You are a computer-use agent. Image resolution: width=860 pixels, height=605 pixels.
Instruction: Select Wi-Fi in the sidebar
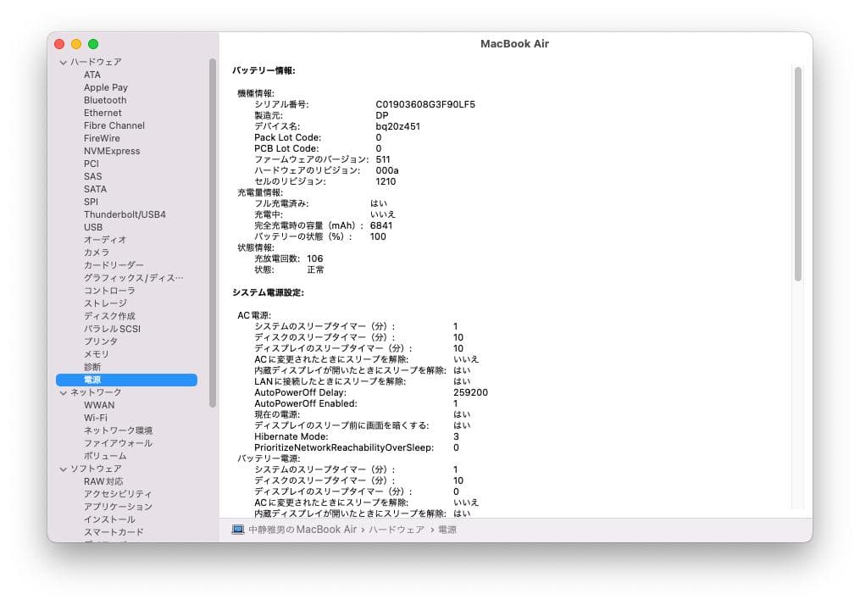[96, 418]
